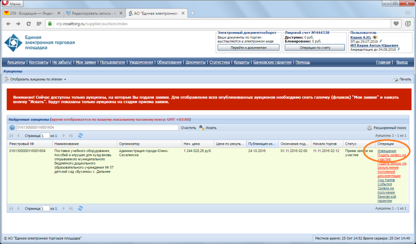Click the heart bookmark icon in address bar
This screenshot has height=244, width=416.
[396, 24]
